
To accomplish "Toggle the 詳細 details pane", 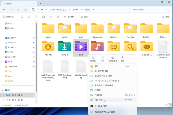I will [x=166, y=17].
